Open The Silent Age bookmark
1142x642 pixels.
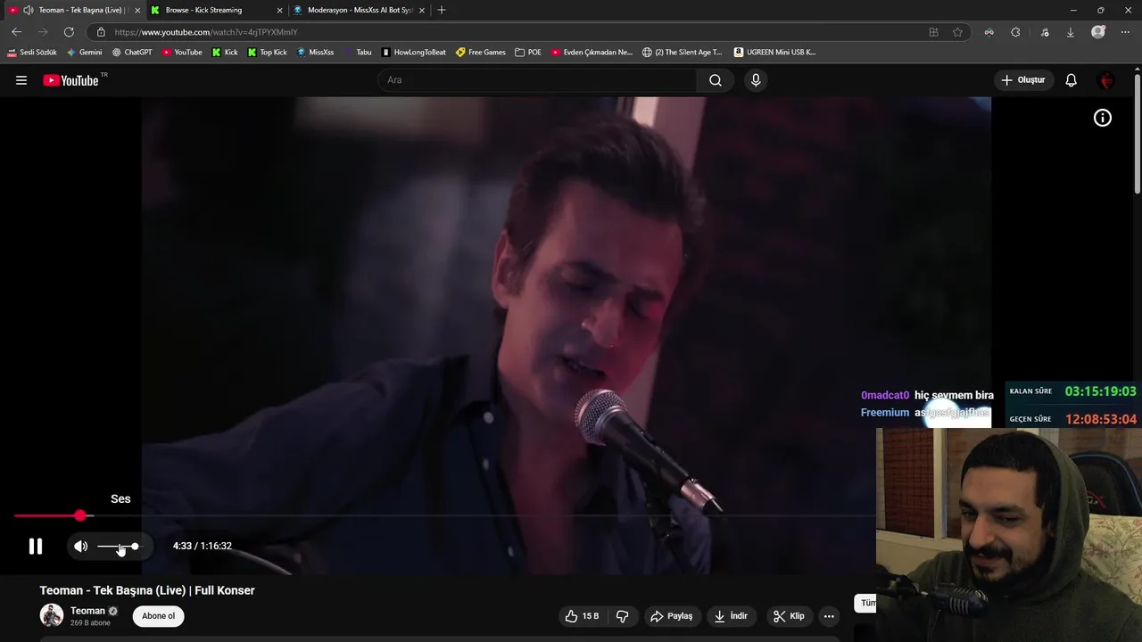683,52
